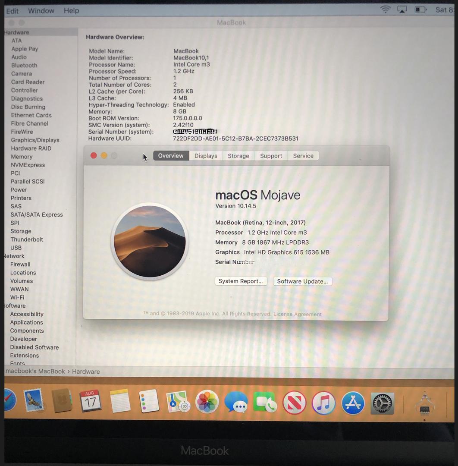The height and width of the screenshot is (466, 458).
Task: Click macbook's MacBook in path bar
Action: (x=35, y=372)
